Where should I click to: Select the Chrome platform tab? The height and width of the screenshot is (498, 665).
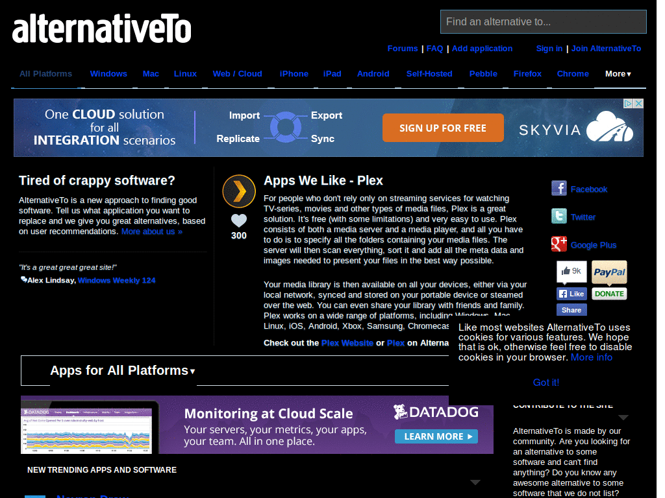coord(573,74)
